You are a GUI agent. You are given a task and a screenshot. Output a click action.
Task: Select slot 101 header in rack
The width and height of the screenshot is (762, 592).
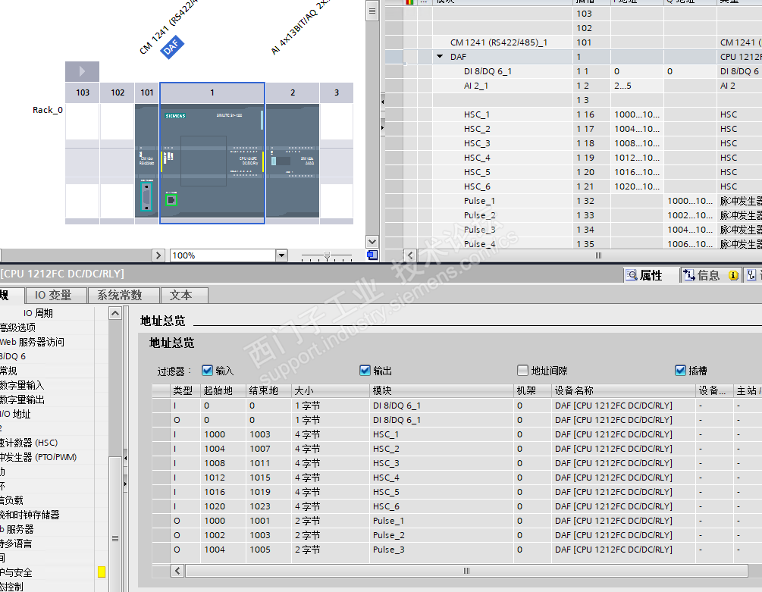[147, 92]
